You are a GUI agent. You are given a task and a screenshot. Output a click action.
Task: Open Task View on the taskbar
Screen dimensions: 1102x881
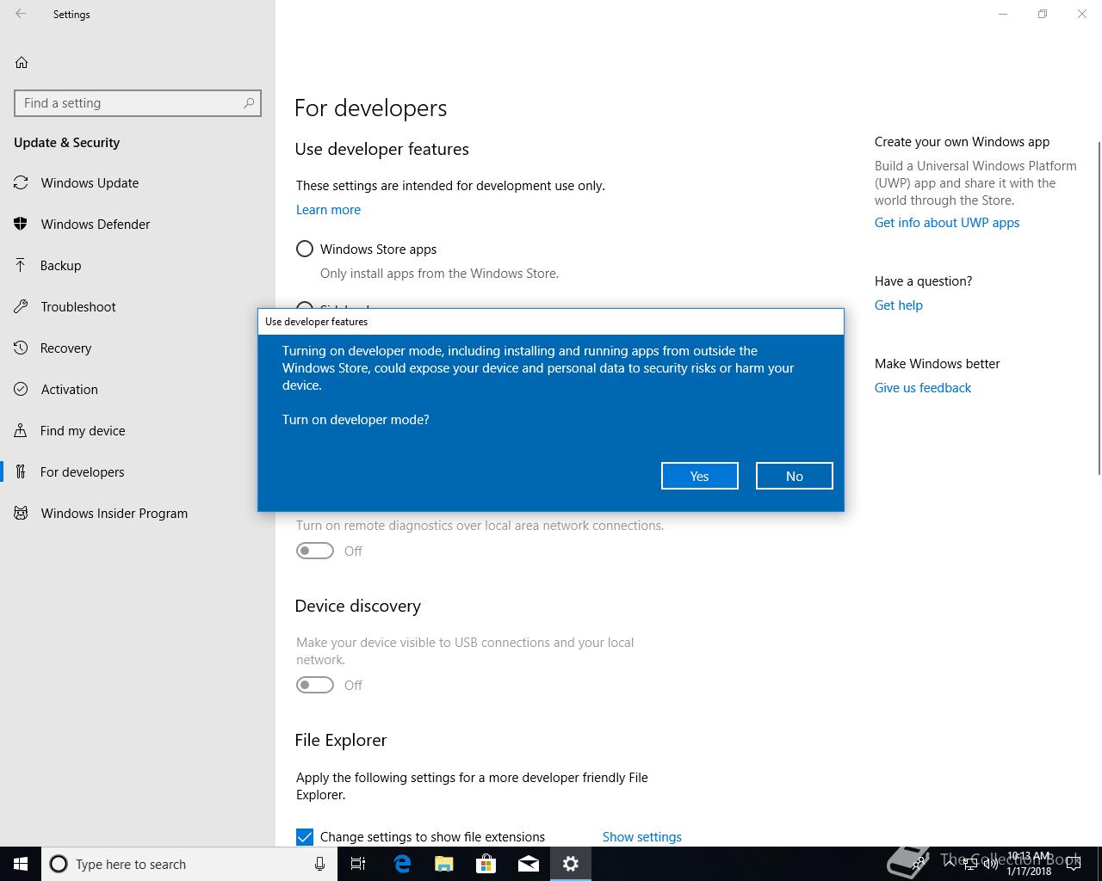point(358,864)
